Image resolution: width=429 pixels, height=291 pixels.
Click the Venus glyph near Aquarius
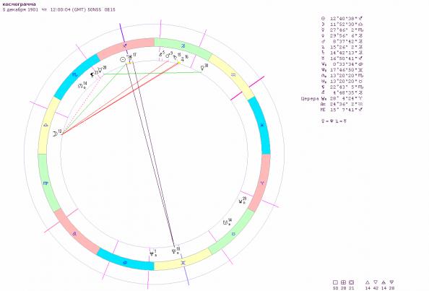(x=202, y=68)
